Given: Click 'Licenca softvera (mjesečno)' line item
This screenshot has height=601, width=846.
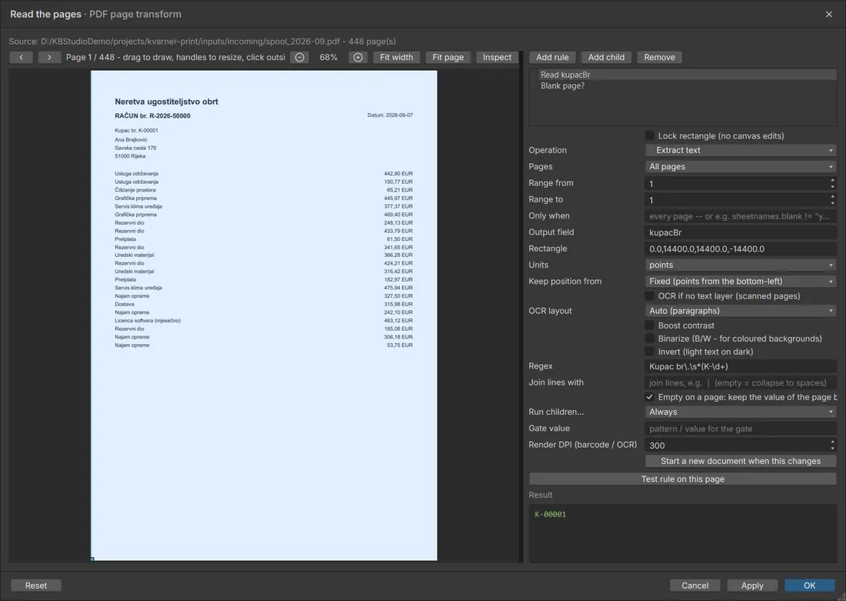Looking at the screenshot, I should click(x=148, y=320).
